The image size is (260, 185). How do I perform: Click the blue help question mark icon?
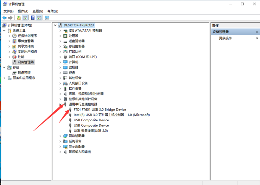[33, 18]
